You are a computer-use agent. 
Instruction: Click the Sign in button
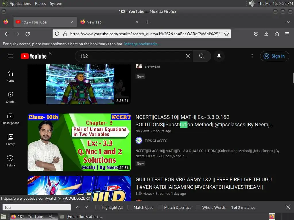(274, 56)
